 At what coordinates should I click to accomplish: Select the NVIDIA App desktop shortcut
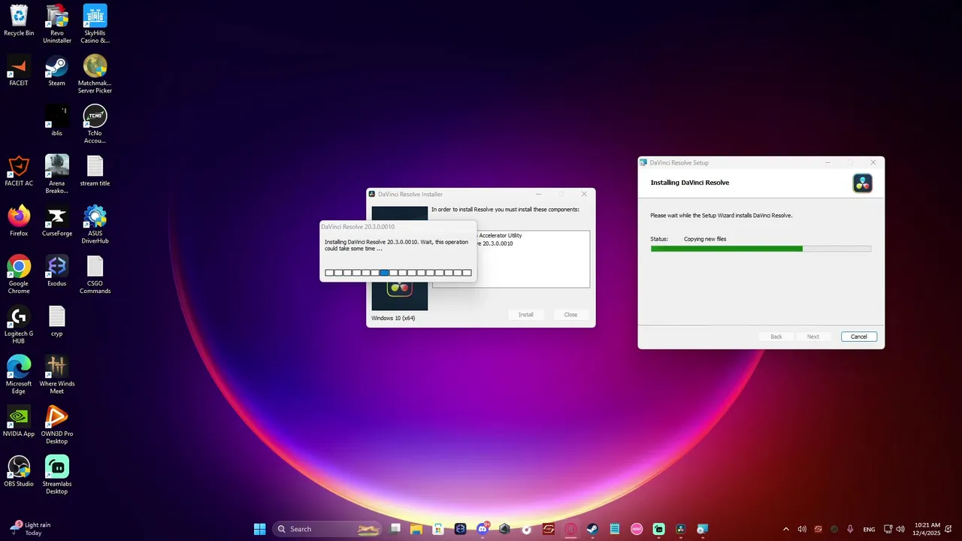(19, 422)
